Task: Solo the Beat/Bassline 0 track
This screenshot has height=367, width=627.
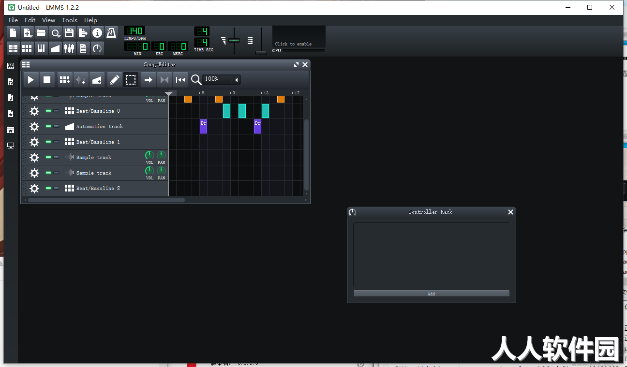Action: [56, 111]
